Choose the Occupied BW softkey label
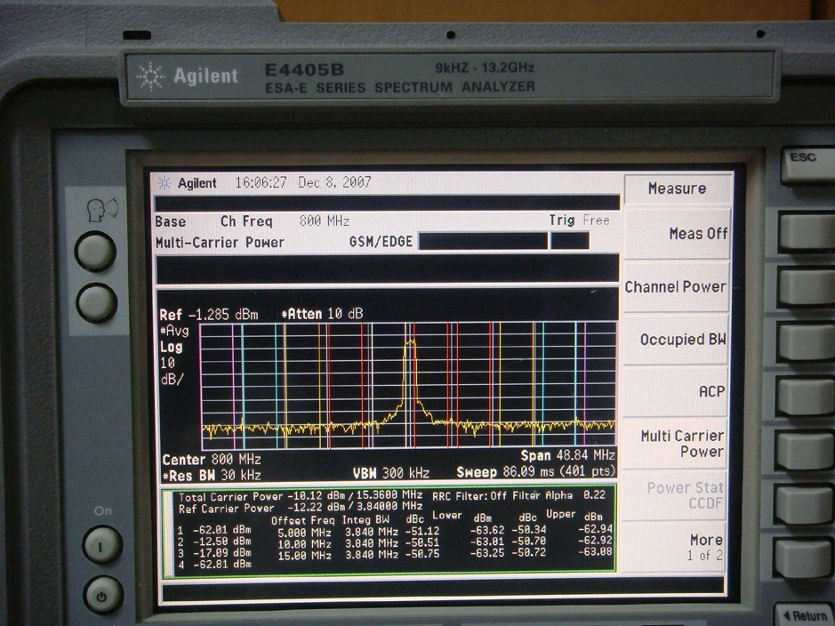Image resolution: width=835 pixels, height=626 pixels. click(683, 339)
